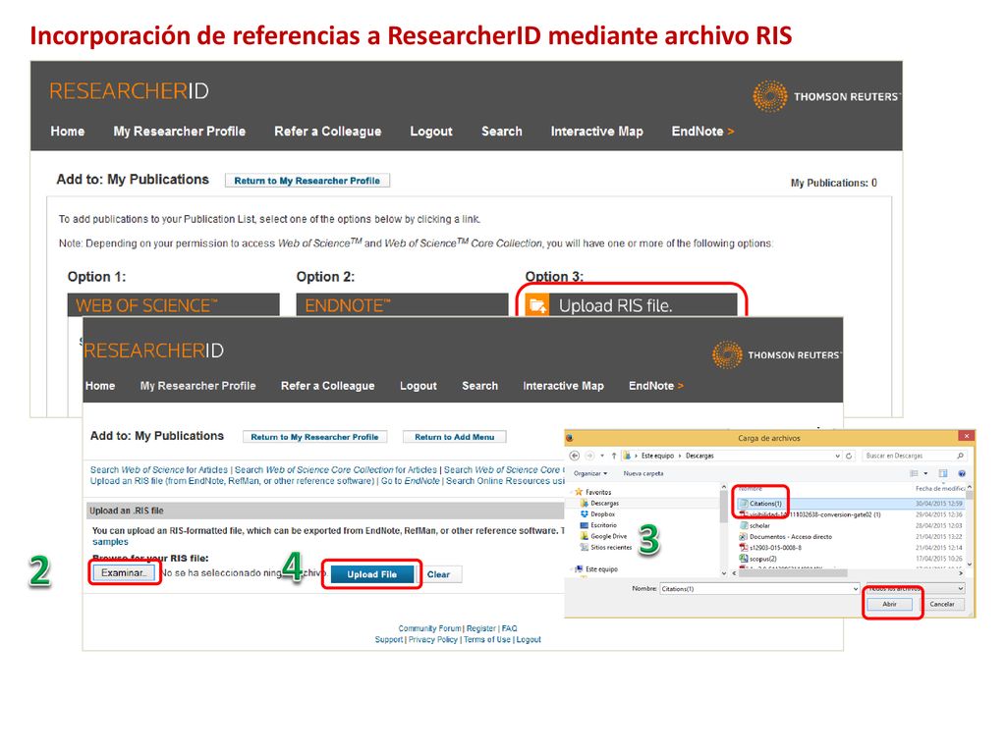The width and height of the screenshot is (1006, 754).
Task: Click the Upload RIS file folder icon
Action: [537, 305]
